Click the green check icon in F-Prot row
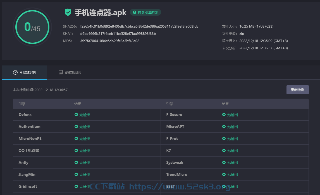Viewport: 320px width, 195px height. pos(224,139)
